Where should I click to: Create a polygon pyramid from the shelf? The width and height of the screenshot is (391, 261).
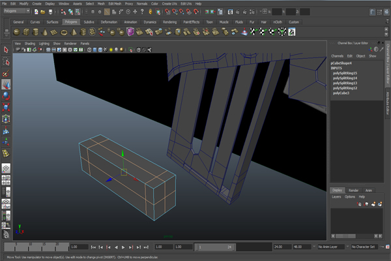click(74, 32)
